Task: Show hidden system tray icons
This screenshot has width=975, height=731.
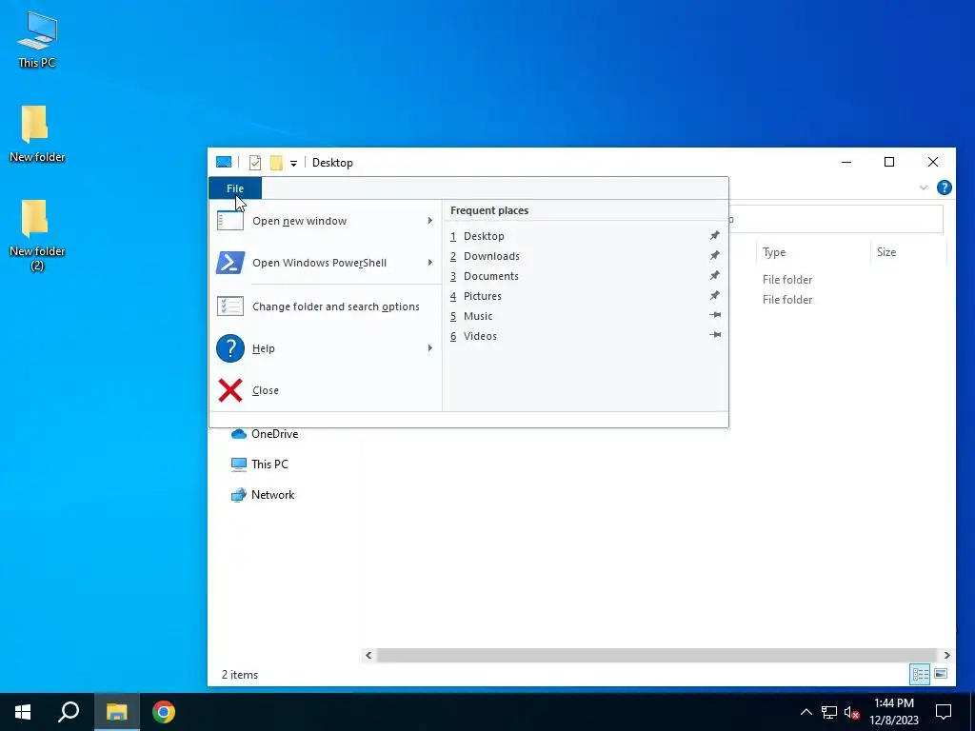Action: pyautogui.click(x=806, y=712)
